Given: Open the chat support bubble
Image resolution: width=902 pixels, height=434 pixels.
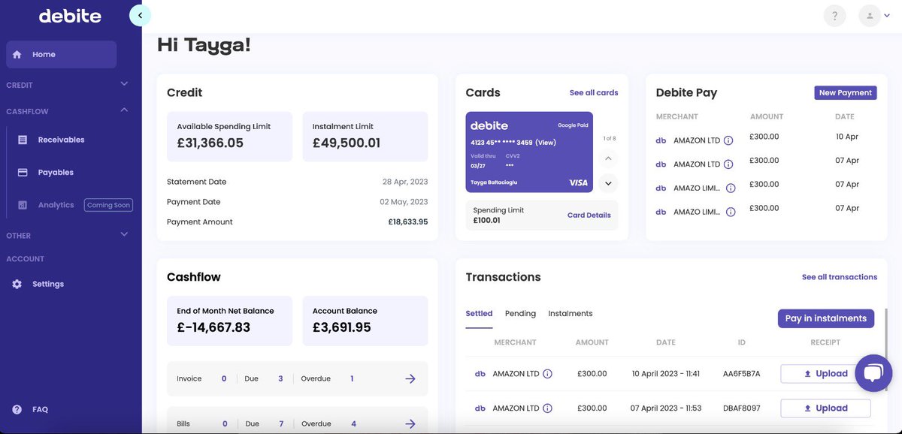Looking at the screenshot, I should 873,373.
